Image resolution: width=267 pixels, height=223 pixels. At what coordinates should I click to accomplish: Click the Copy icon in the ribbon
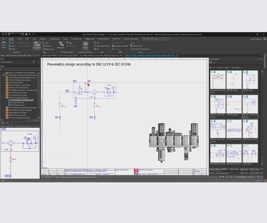tap(10, 46)
